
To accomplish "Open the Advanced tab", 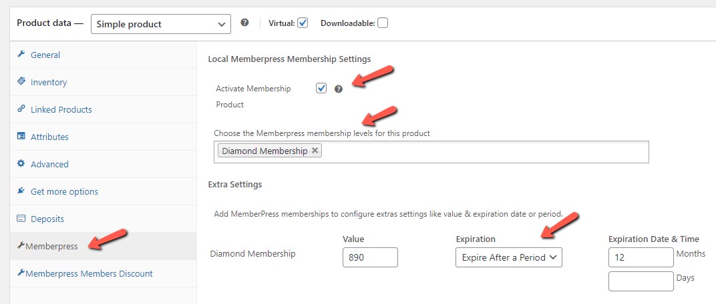I will pos(104,164).
